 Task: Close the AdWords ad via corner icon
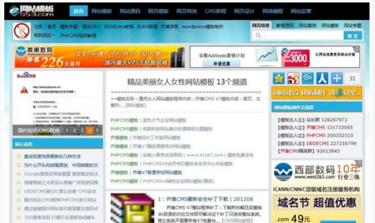point(357,49)
